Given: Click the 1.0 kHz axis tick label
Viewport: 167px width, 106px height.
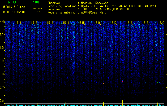Looking at the screenshot, I should (x=2, y=48).
